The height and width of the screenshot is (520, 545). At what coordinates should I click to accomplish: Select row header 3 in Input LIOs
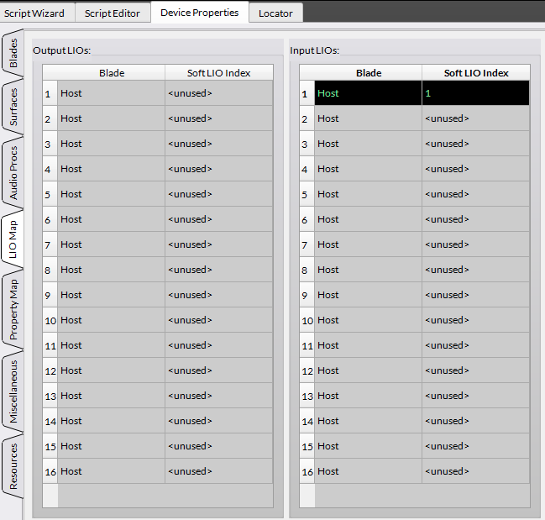[x=307, y=144]
